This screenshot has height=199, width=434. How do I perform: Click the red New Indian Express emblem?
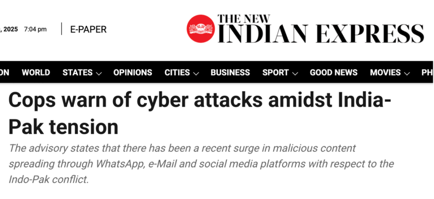(x=200, y=28)
